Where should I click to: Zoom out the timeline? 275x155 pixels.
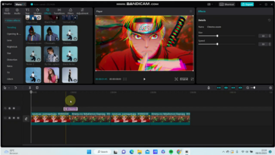[x=247, y=88]
